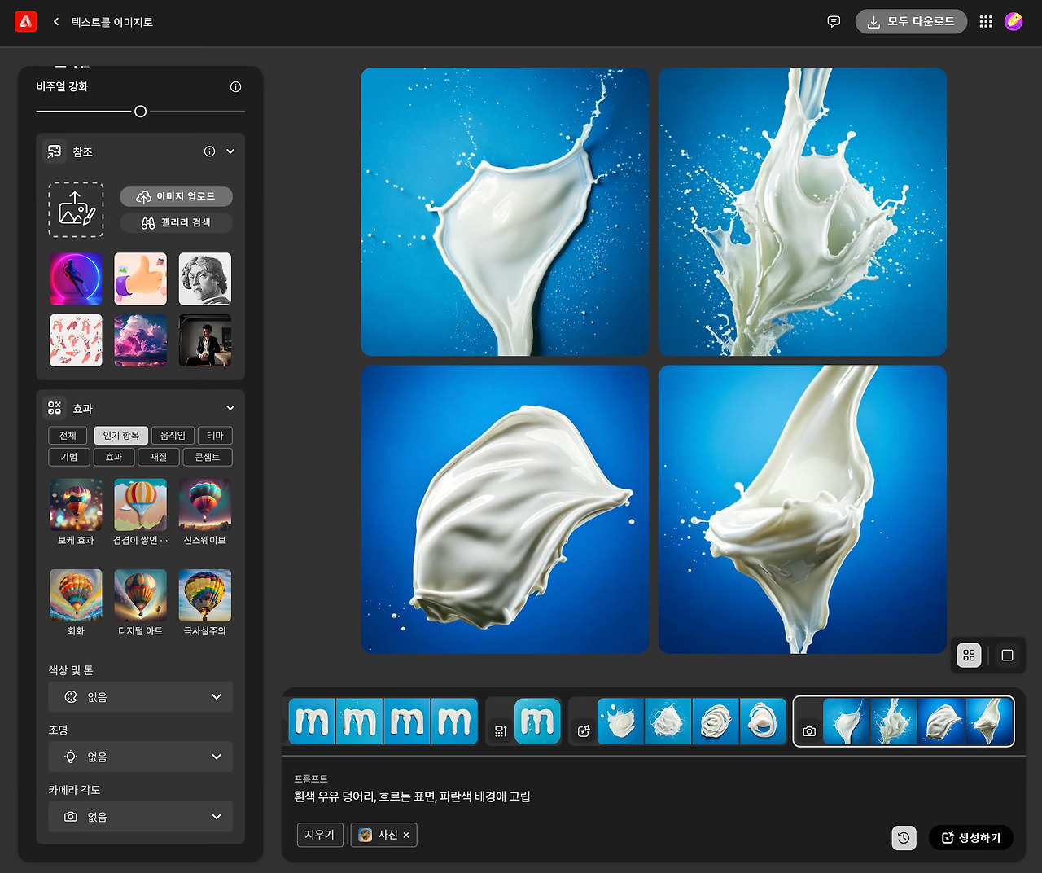This screenshot has height=873, width=1042.
Task: Open 카메라 각도 dropdown
Action: (x=140, y=817)
